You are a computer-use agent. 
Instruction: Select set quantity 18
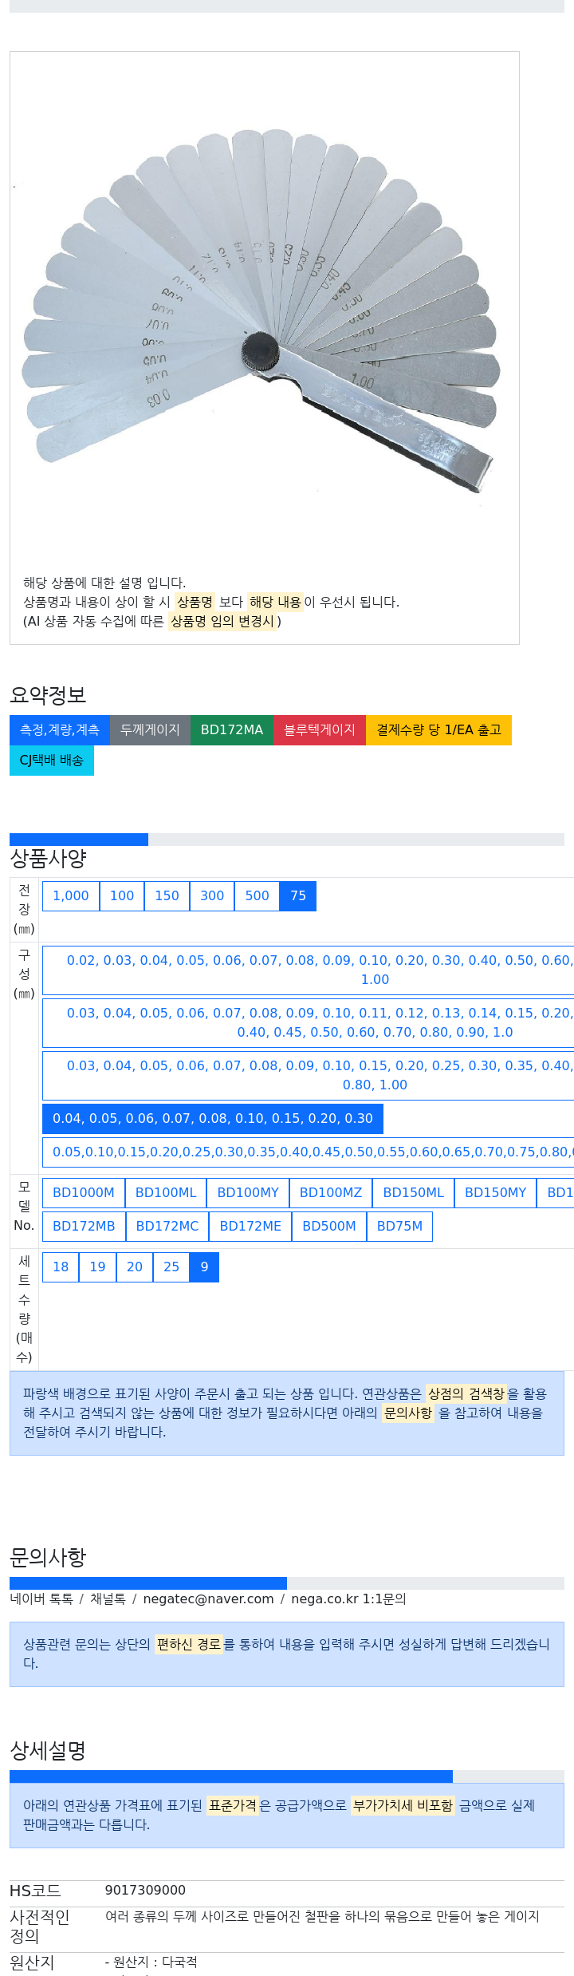coord(61,1267)
